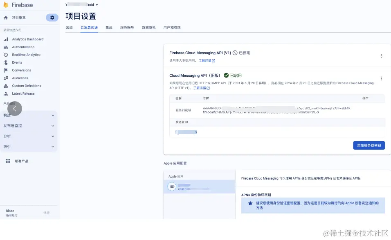Click the 所有产品 grid icon
Image resolution: width=391 pixels, height=240 pixels.
(8, 161)
